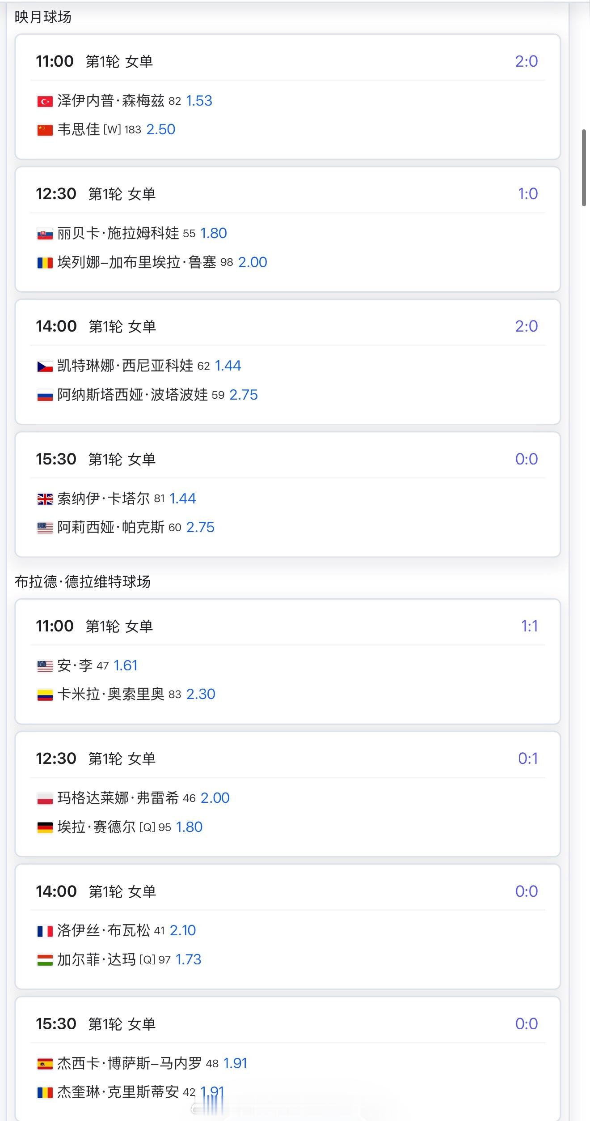
Task: Open the 1:1 score of 安·李 match
Action: (529, 626)
